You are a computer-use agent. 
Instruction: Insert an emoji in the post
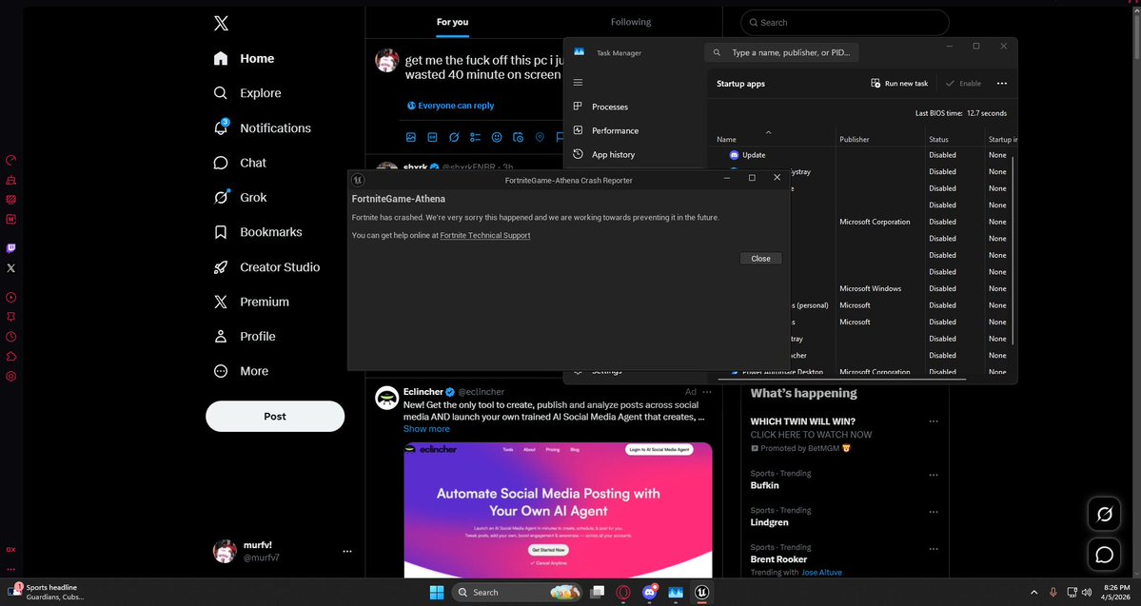coord(497,137)
